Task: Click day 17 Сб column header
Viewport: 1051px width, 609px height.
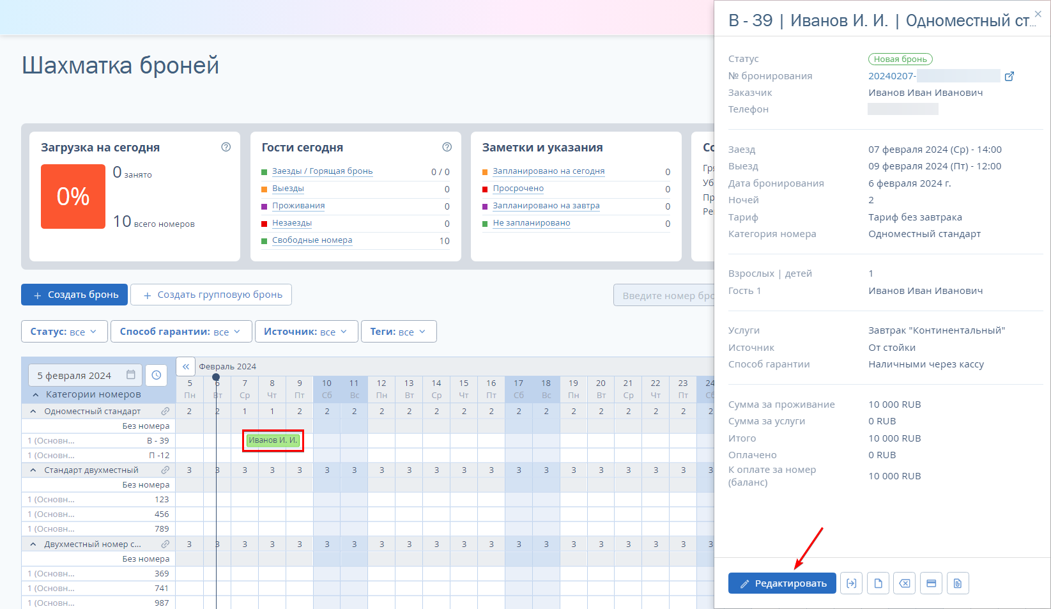Action: tap(518, 389)
